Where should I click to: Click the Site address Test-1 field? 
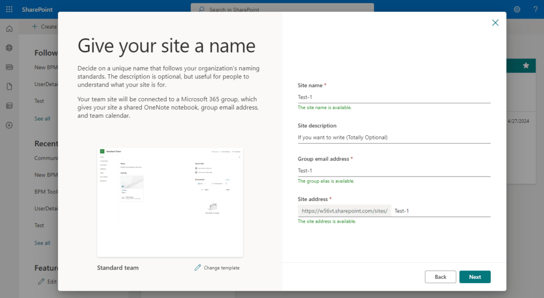tap(440, 211)
